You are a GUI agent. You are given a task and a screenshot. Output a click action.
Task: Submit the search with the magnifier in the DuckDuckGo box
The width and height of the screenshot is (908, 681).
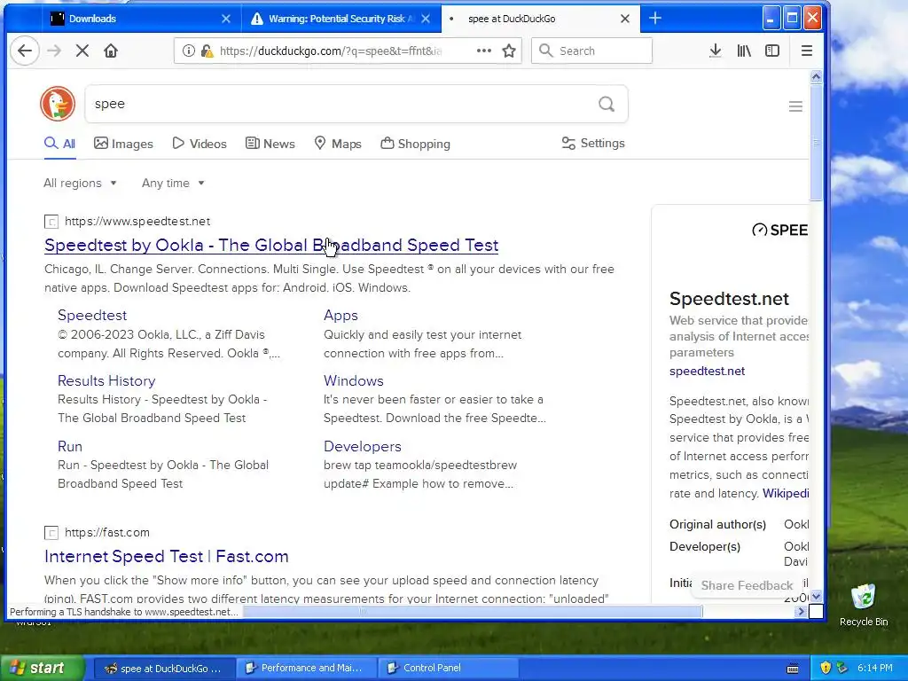[x=607, y=104]
